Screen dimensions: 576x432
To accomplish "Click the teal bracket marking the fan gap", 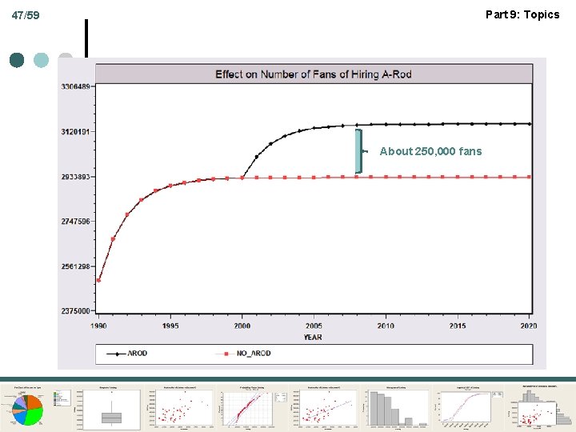I will 359,151.
